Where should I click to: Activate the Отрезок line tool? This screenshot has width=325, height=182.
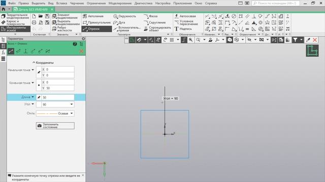(96, 29)
